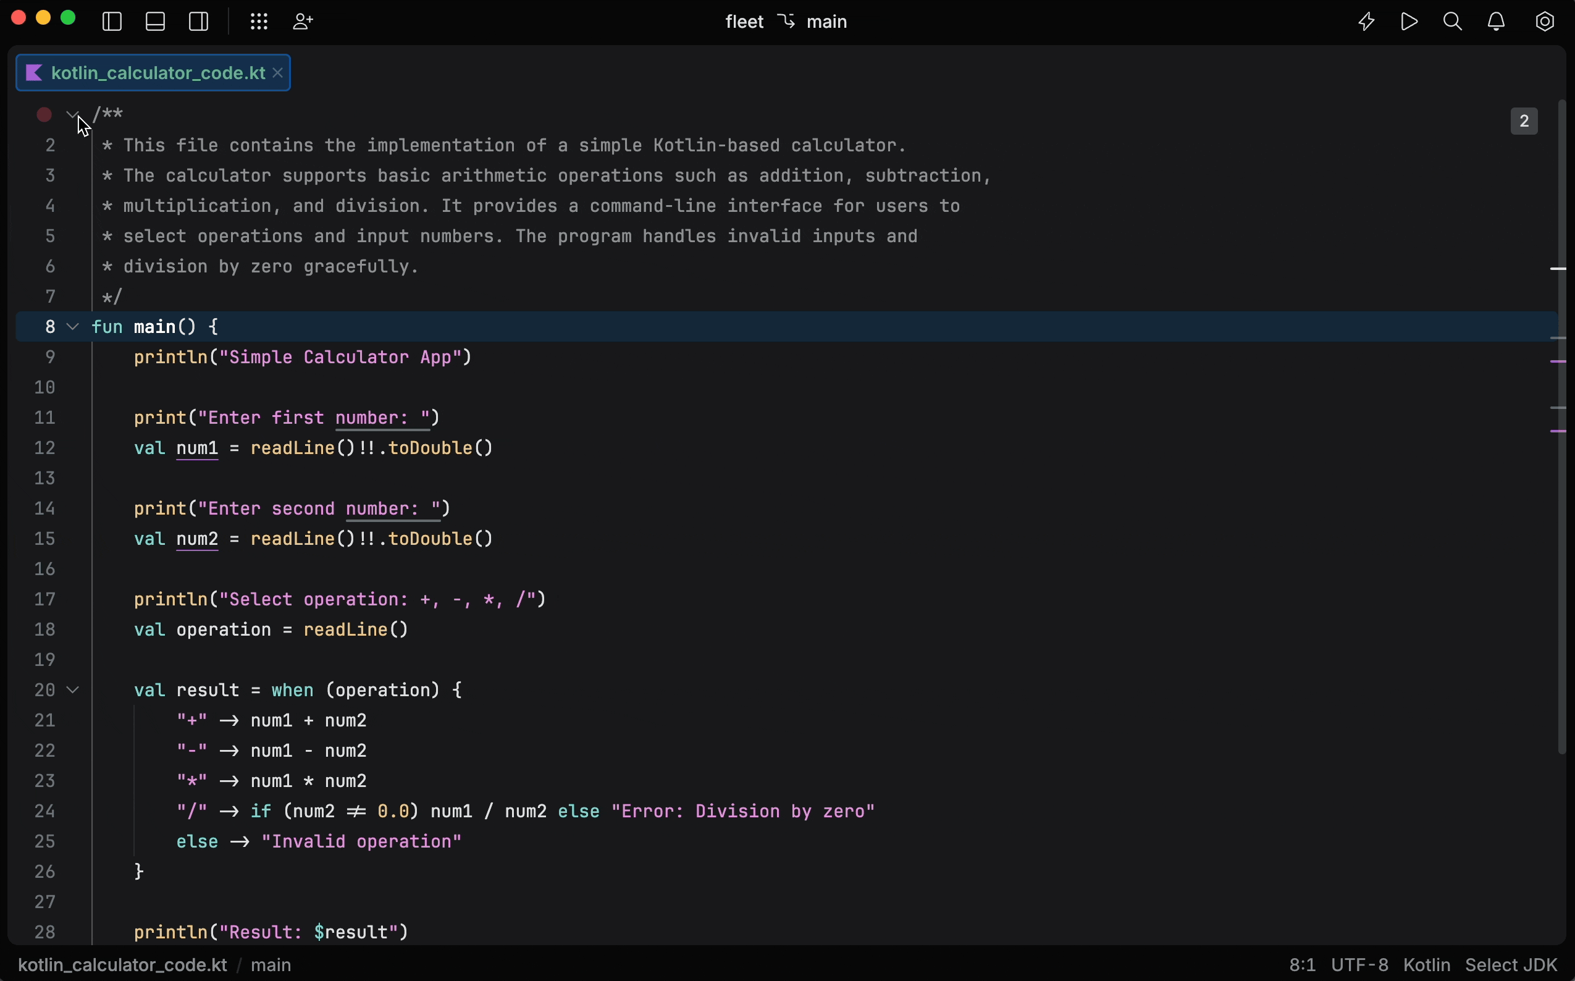This screenshot has height=981, width=1575.
Task: Open search using the magnifier icon
Action: 1453,22
